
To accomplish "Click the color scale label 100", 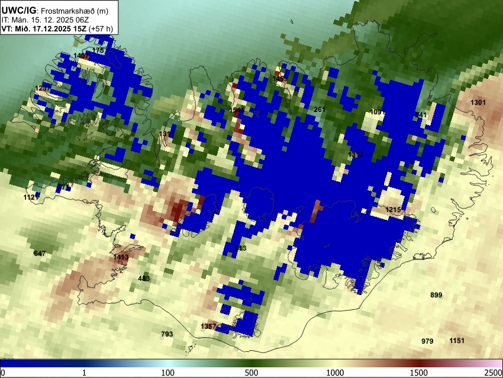I will pos(168,373).
